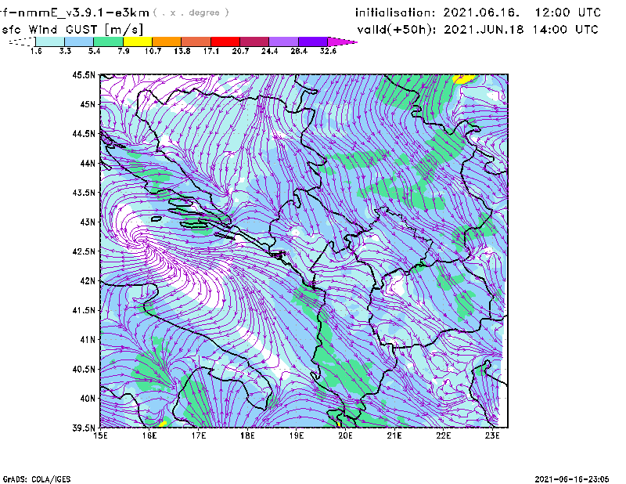
Task: Click the '( . x . degree )' text
Action: (191, 13)
